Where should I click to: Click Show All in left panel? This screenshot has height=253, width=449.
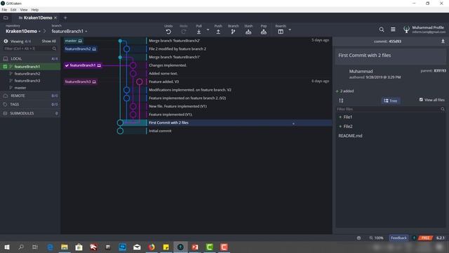[48, 41]
